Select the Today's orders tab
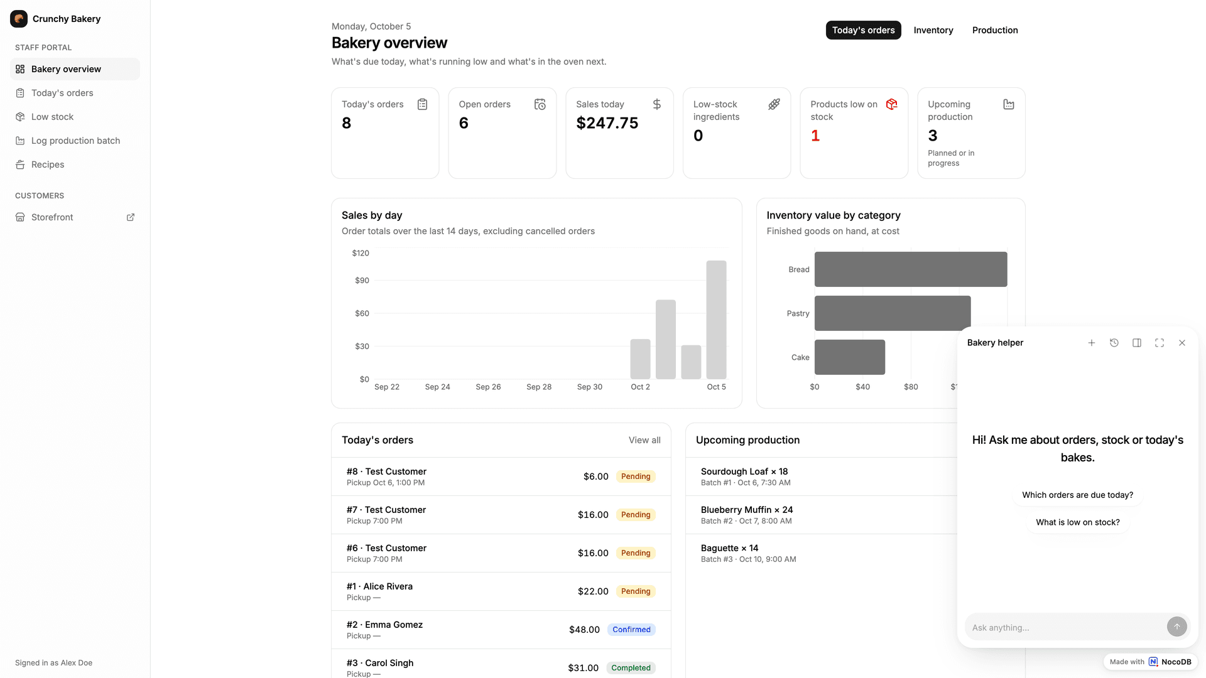This screenshot has width=1206, height=678. click(863, 30)
